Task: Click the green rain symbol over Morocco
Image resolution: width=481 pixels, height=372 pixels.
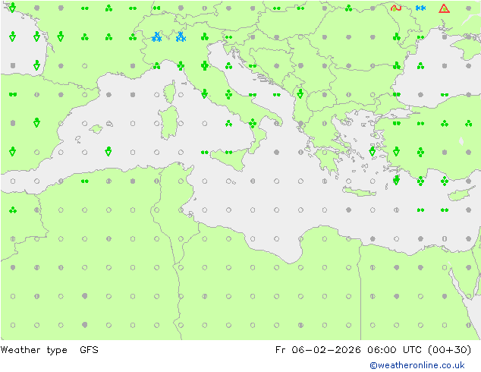Action: (13, 210)
